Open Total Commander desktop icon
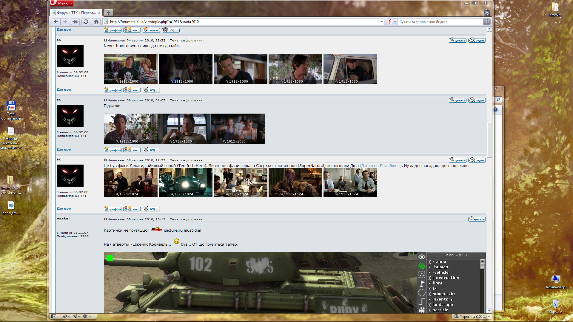This screenshot has width=573, height=322. pyautogui.click(x=11, y=106)
